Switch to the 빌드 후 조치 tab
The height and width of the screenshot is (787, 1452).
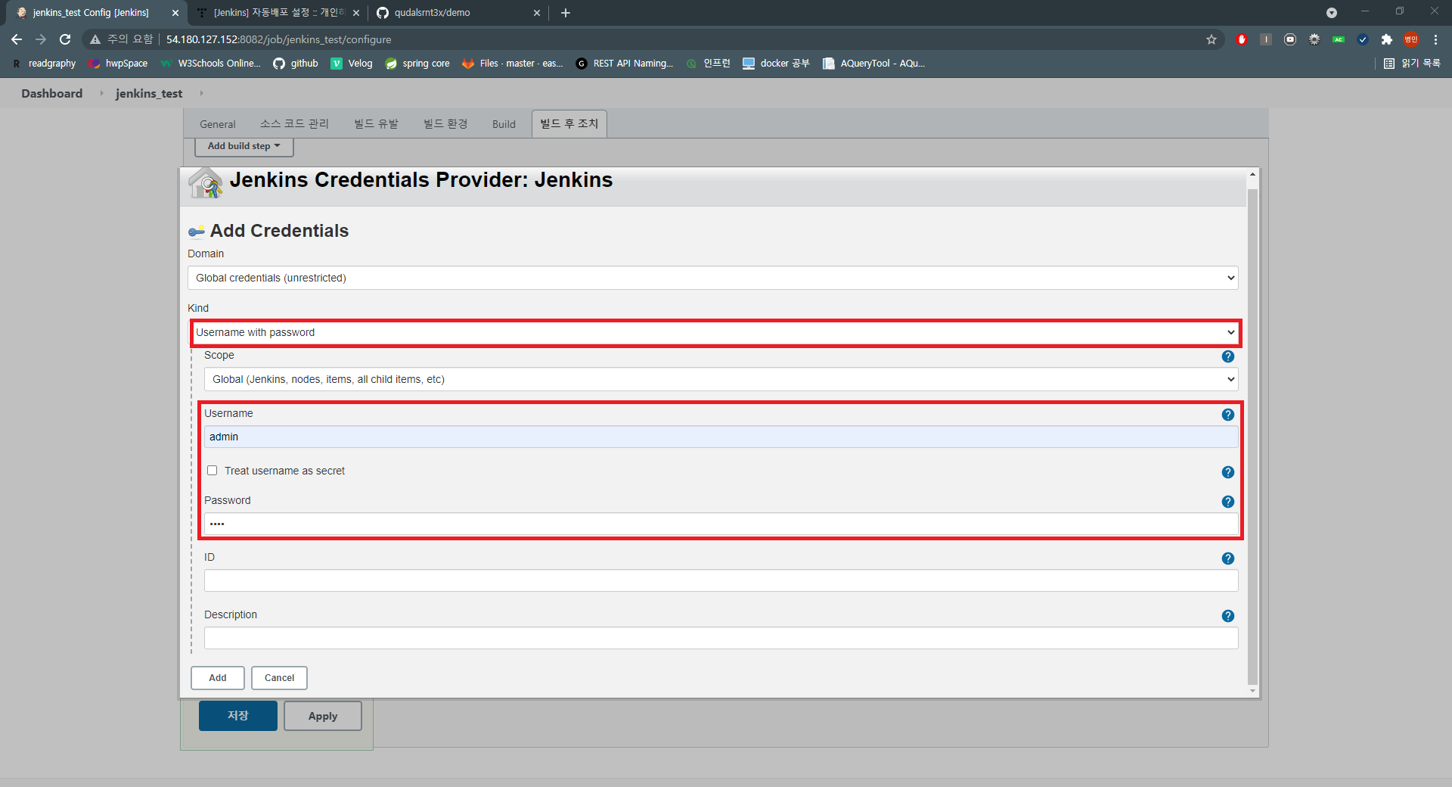pos(569,123)
